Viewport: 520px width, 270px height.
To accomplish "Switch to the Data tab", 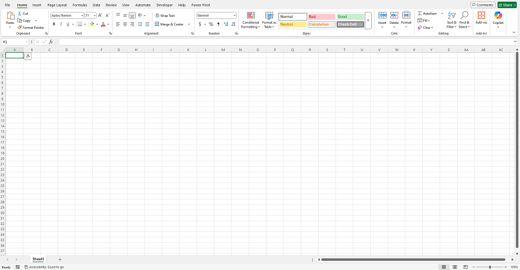I will [x=96, y=5].
